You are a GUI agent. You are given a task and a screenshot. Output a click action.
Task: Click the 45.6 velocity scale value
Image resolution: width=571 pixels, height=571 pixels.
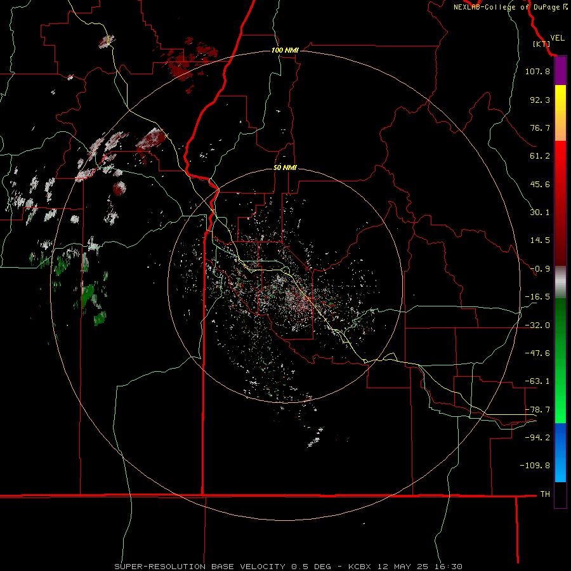click(x=540, y=184)
